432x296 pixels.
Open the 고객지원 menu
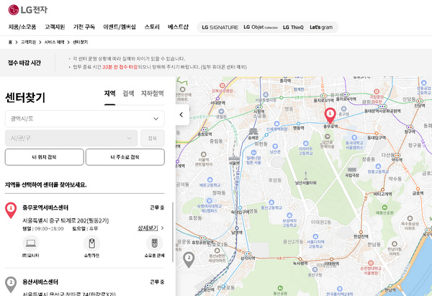pyautogui.click(x=55, y=27)
